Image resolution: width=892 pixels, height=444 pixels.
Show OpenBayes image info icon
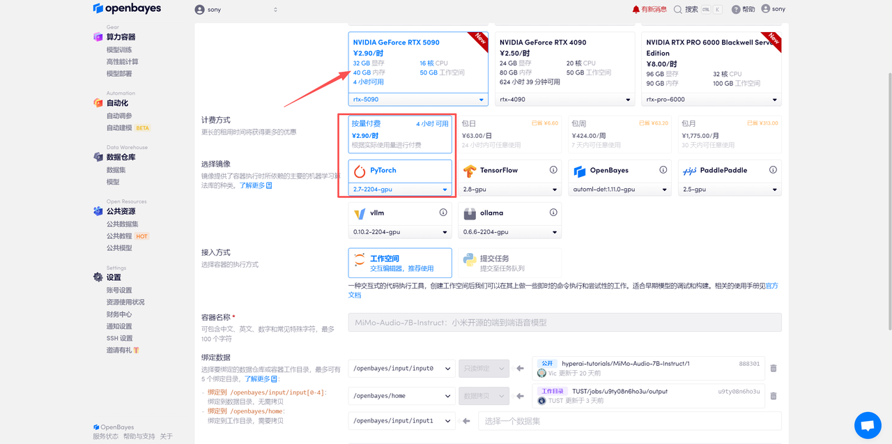pos(663,170)
